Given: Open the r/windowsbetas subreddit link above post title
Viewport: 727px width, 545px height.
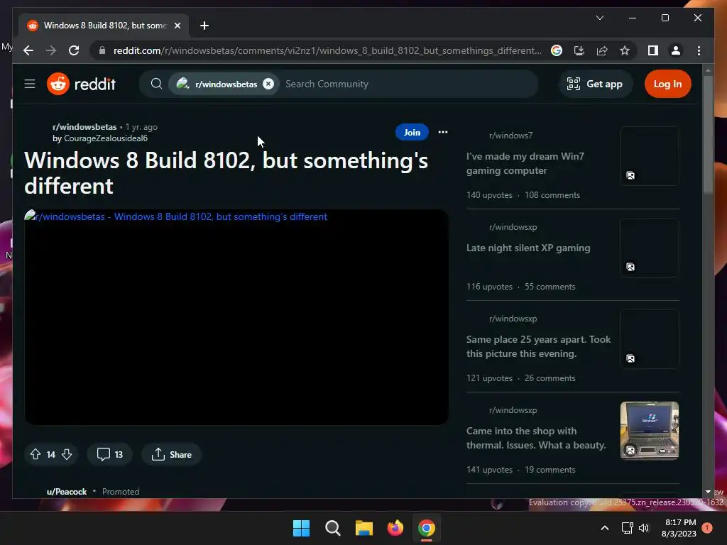Looking at the screenshot, I should click(x=84, y=127).
